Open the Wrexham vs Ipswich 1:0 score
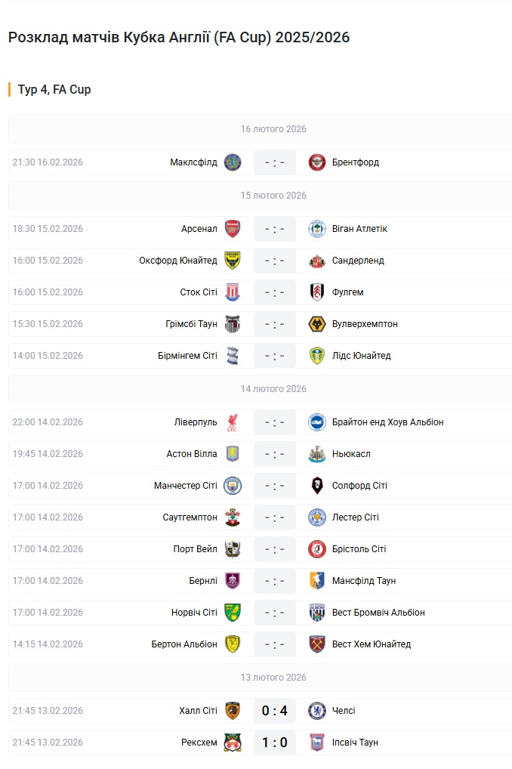Image resolution: width=512 pixels, height=769 pixels. 275,743
